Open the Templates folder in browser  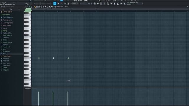pyautogui.click(x=5, y=70)
